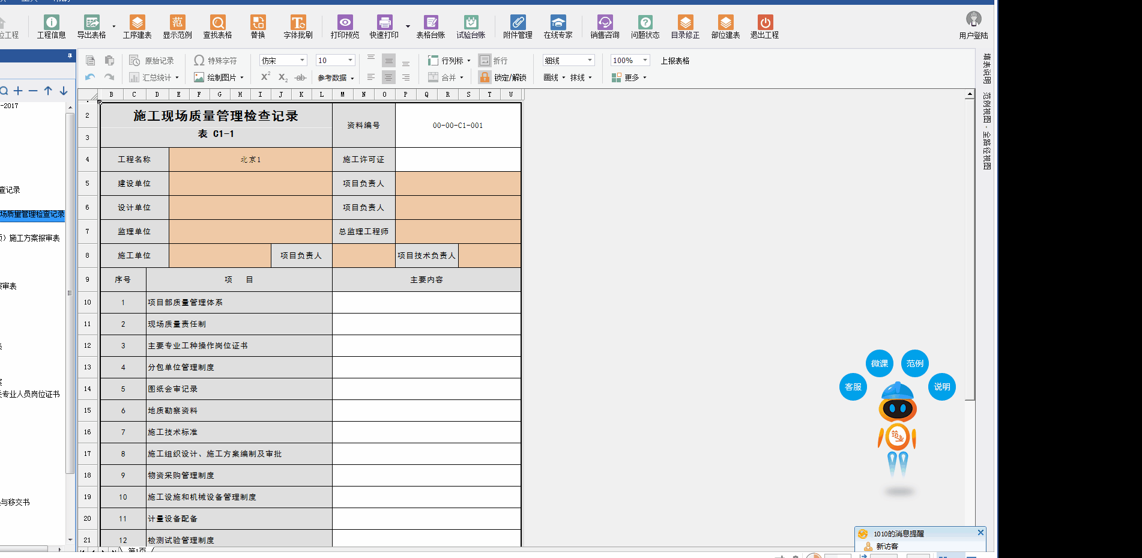Expand the font size 10 dropdown
Image resolution: width=1142 pixels, height=558 pixels.
pyautogui.click(x=350, y=61)
